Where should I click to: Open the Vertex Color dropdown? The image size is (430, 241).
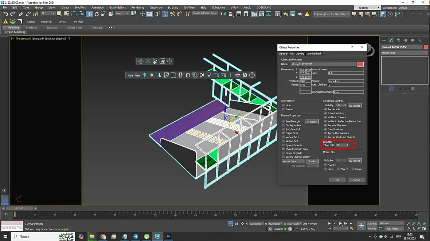tap(293, 161)
